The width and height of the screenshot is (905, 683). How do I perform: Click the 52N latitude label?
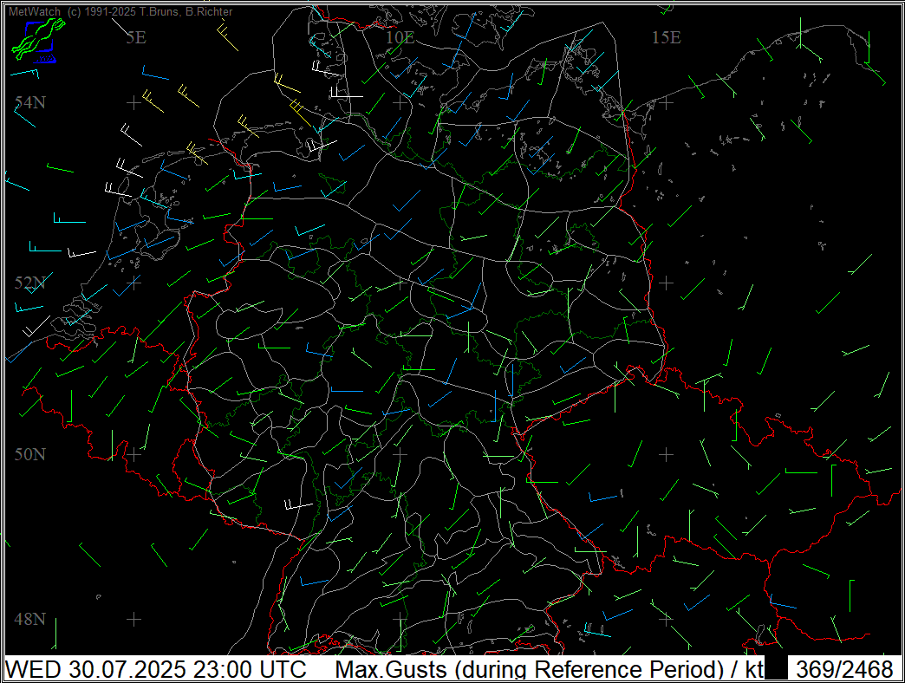(30, 283)
